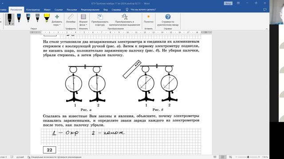Choose the dark blue pen
The image size is (284, 159).
(x=19, y=18)
